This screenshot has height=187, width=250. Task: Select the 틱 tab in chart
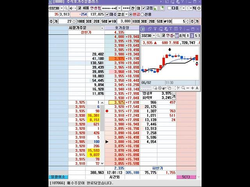pos(184,35)
